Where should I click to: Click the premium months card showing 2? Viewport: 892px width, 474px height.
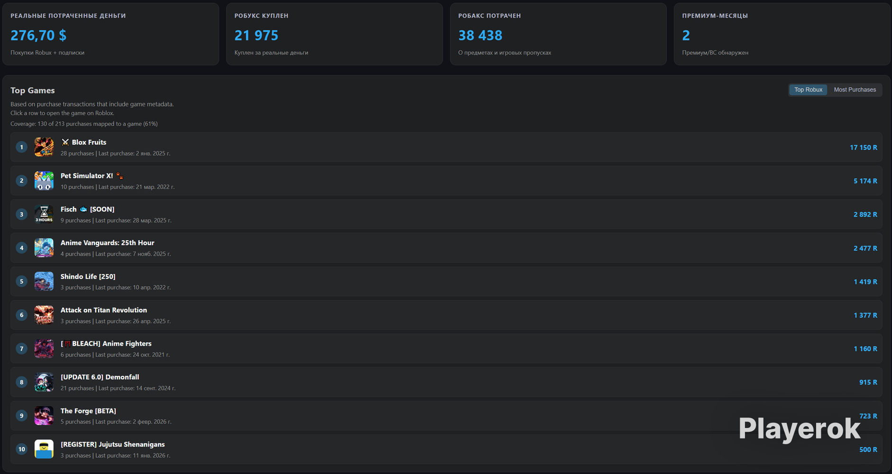782,34
